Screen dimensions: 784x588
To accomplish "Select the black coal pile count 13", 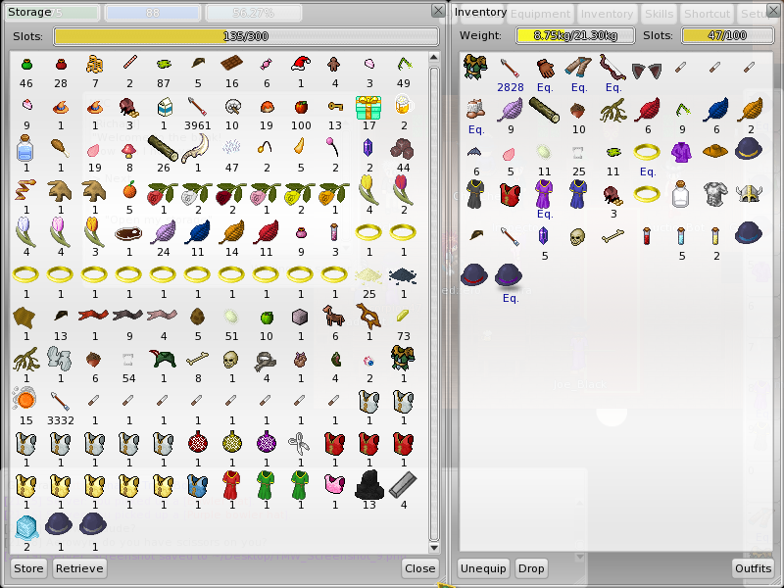I will [x=369, y=485].
